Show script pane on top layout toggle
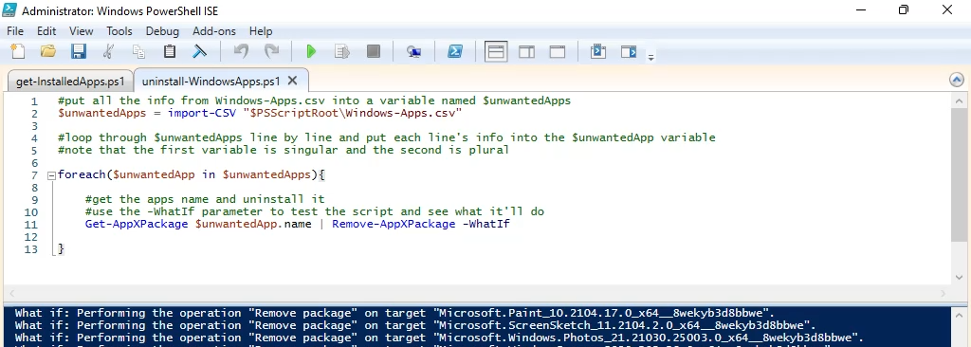 click(496, 51)
